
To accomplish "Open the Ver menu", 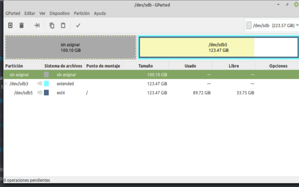I will pos(43,14).
